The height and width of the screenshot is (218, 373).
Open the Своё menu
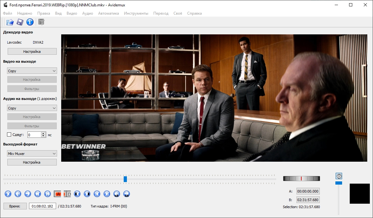178,13
